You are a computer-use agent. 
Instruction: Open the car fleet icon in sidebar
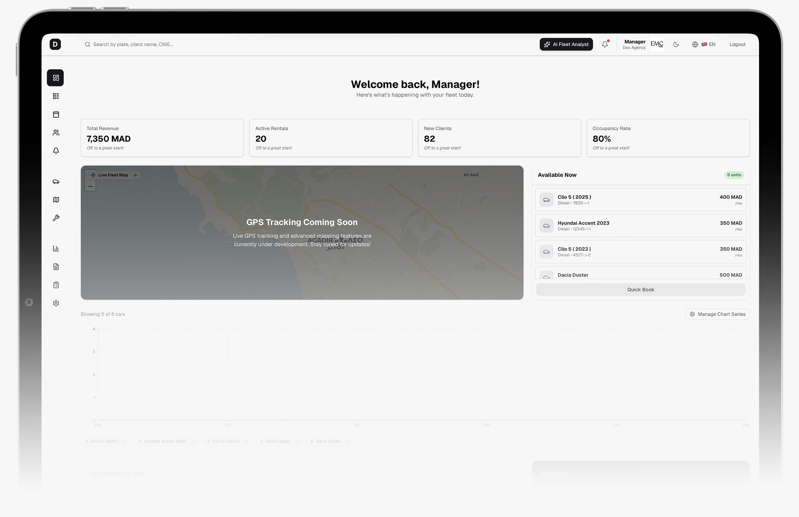coord(56,182)
